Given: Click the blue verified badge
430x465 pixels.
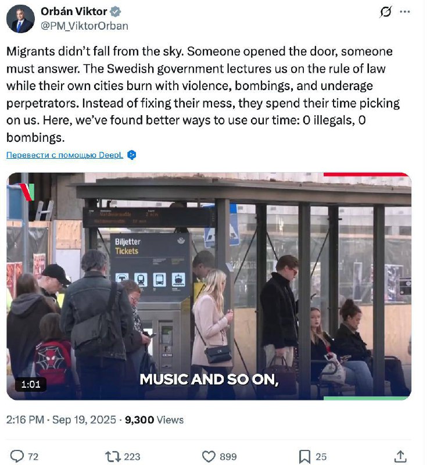Looking at the screenshot, I should click(116, 12).
